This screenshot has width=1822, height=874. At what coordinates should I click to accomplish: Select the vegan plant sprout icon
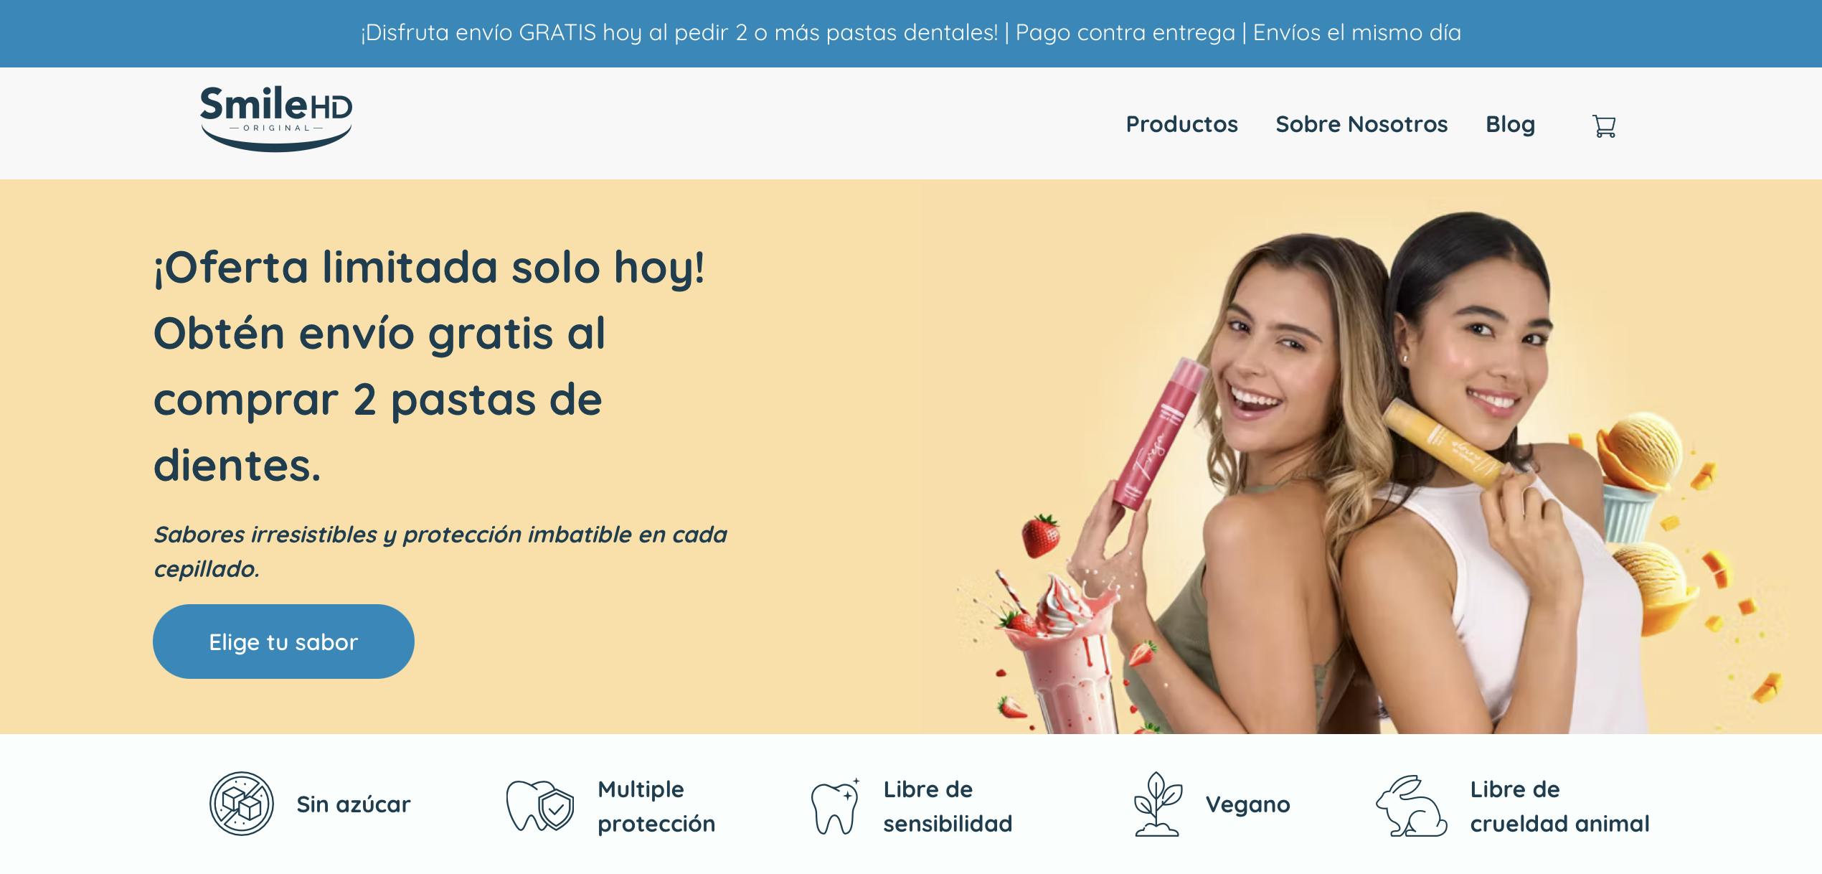pyautogui.click(x=1157, y=804)
